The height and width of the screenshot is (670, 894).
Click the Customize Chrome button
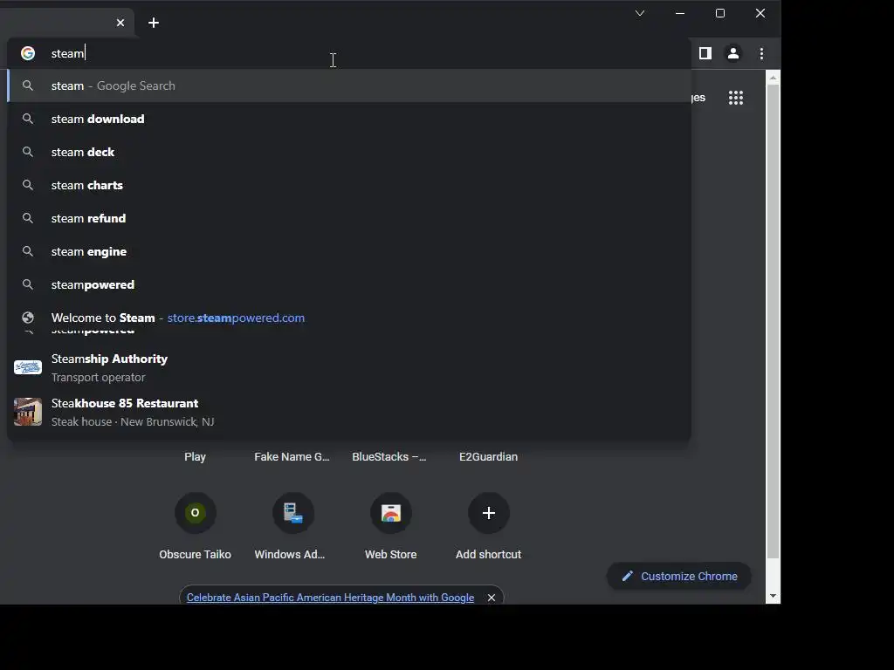(679, 576)
